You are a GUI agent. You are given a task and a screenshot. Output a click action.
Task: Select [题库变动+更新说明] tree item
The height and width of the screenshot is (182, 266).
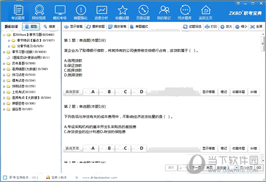pos(30,57)
